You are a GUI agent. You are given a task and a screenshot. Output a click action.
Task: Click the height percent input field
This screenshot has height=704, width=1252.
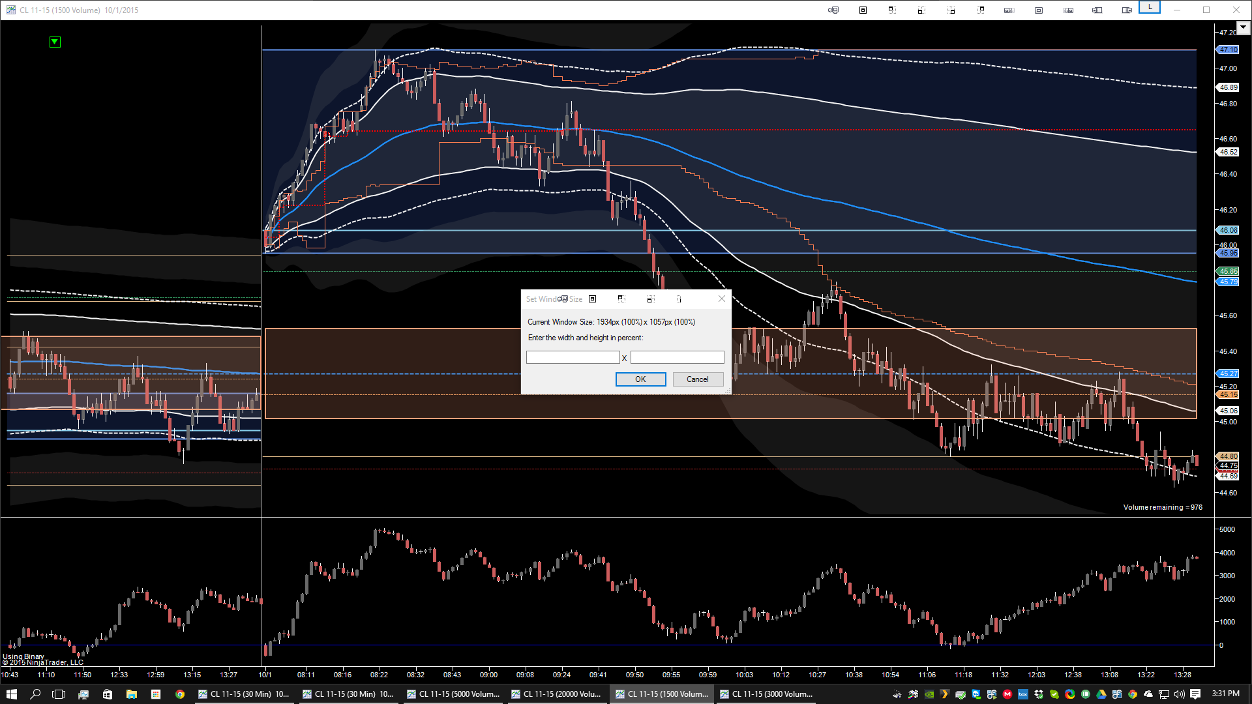pyautogui.click(x=677, y=357)
